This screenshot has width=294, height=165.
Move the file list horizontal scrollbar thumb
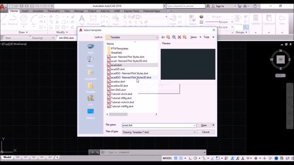coord(119,114)
